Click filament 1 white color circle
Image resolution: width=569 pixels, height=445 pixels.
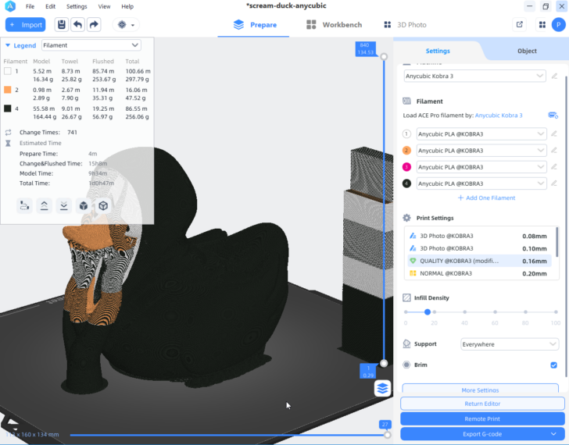click(x=406, y=133)
